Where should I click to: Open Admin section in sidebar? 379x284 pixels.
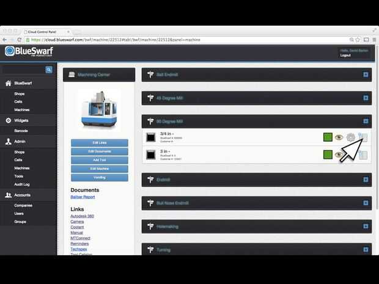(x=20, y=142)
